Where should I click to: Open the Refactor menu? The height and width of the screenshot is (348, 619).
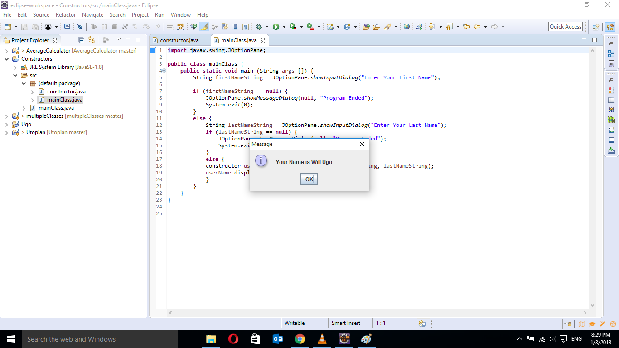coord(66,15)
